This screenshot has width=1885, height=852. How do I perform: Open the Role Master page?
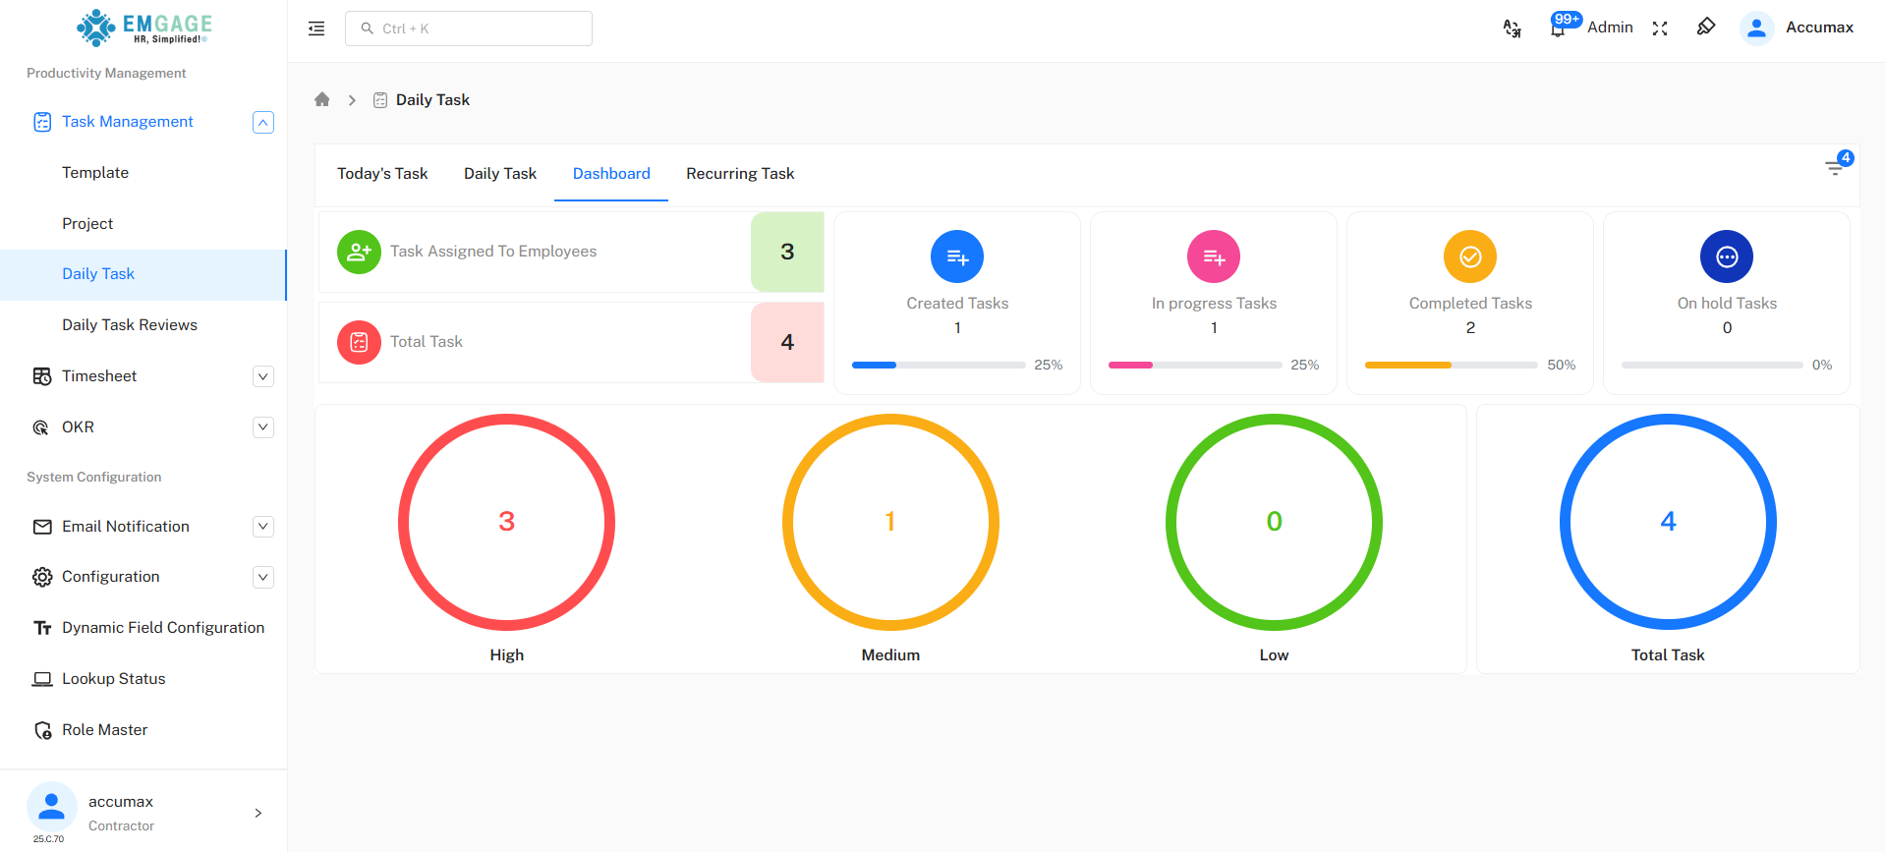[x=104, y=730]
